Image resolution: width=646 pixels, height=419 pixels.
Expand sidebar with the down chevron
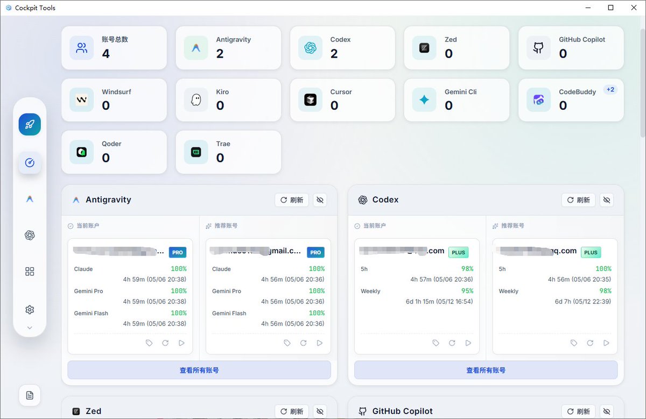pos(30,328)
